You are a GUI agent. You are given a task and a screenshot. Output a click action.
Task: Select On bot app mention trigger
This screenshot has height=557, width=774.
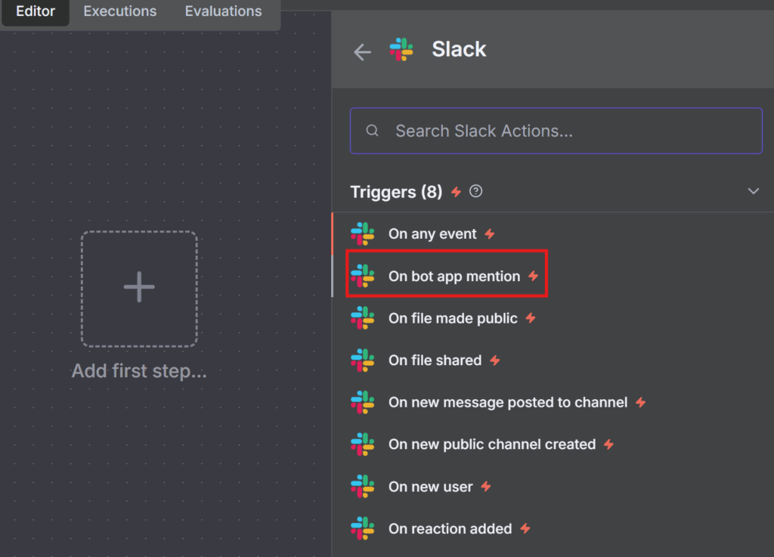pos(454,277)
